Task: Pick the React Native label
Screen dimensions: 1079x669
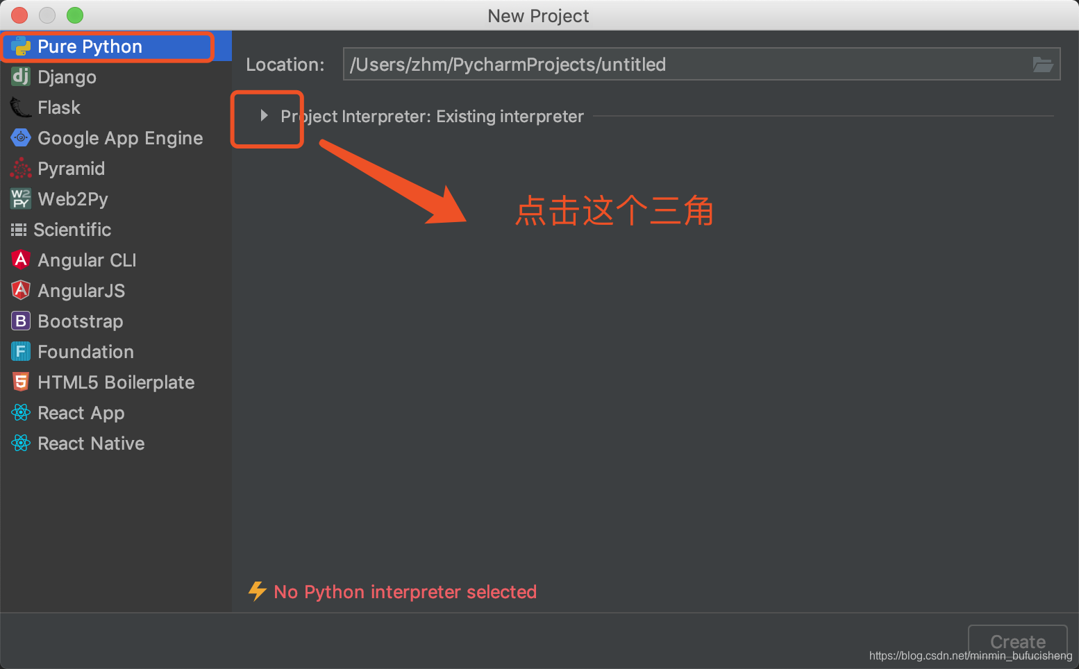Action: tap(91, 443)
